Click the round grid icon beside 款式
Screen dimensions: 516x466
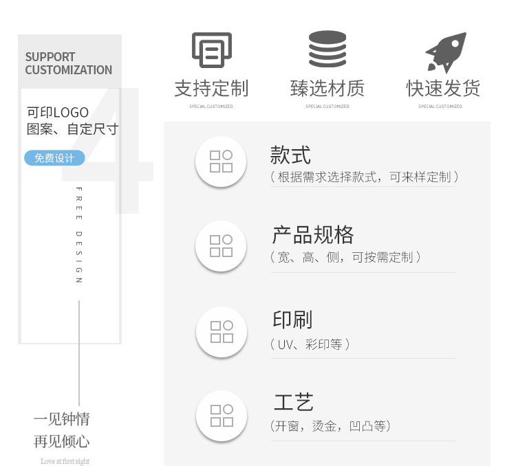(221, 162)
